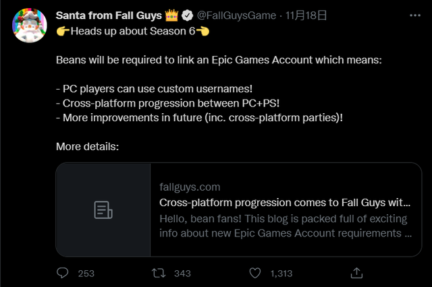Like the tweet with the heart icon

[255, 273]
